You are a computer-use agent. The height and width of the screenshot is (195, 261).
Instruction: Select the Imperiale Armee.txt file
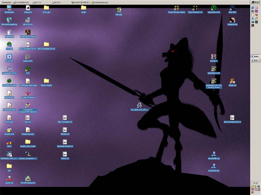click(x=65, y=143)
